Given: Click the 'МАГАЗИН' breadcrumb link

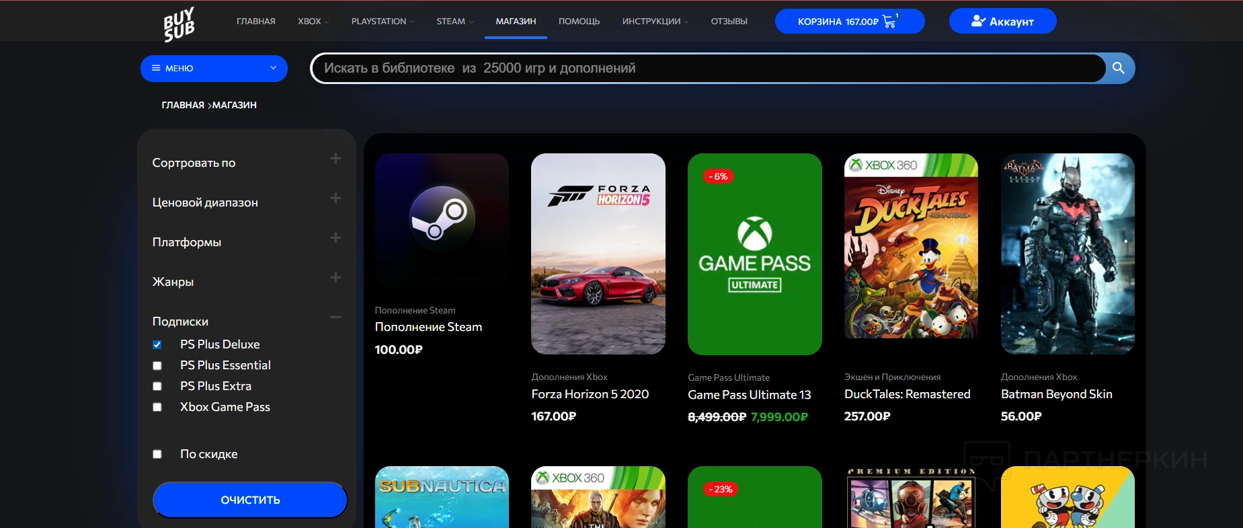Looking at the screenshot, I should [x=235, y=105].
